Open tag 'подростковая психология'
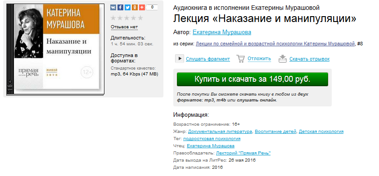The image size is (379, 176). point(212,139)
